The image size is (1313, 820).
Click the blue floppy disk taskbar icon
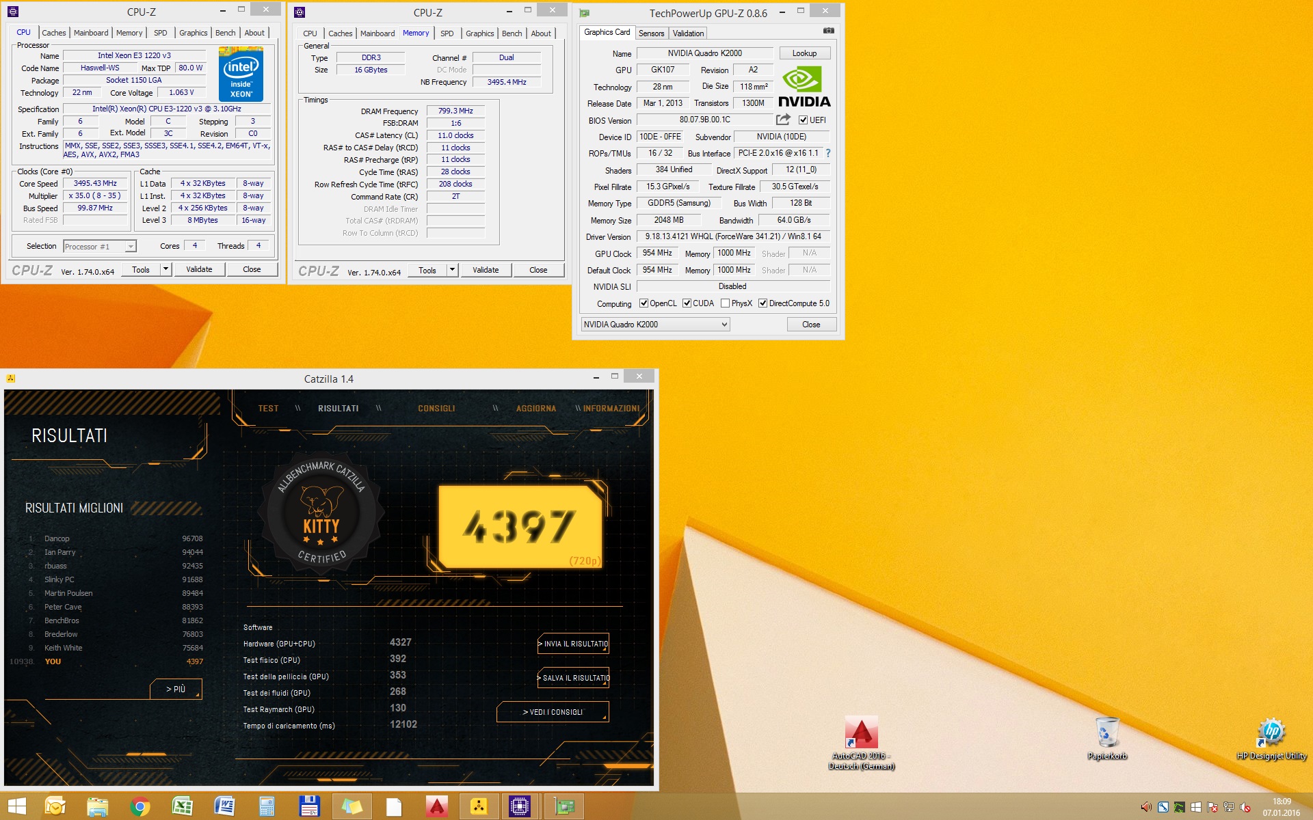pos(309,807)
